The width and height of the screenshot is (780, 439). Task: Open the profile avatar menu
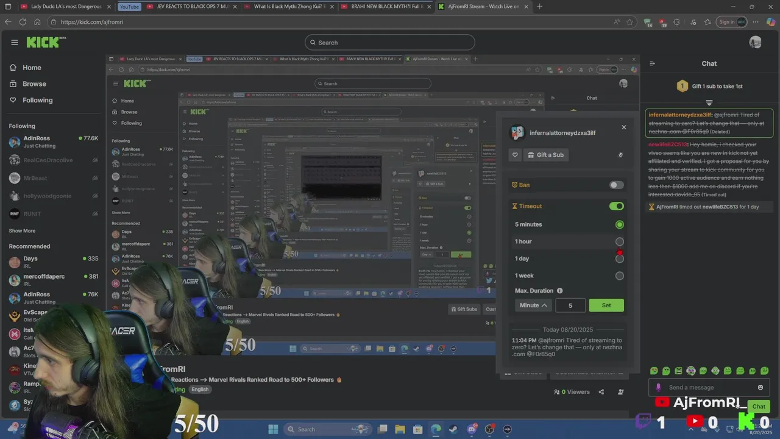(x=755, y=42)
